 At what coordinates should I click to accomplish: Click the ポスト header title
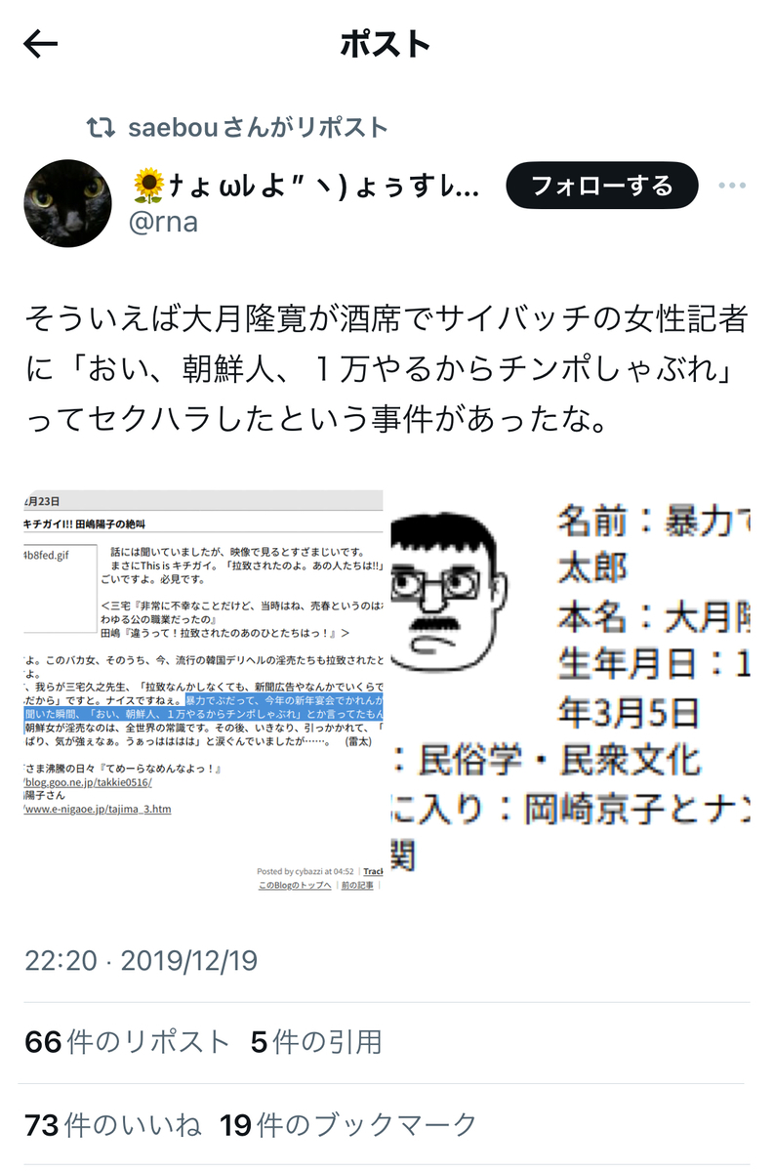(x=386, y=44)
